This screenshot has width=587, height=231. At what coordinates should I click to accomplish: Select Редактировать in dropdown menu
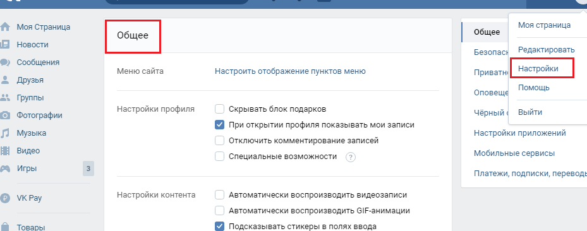(546, 50)
